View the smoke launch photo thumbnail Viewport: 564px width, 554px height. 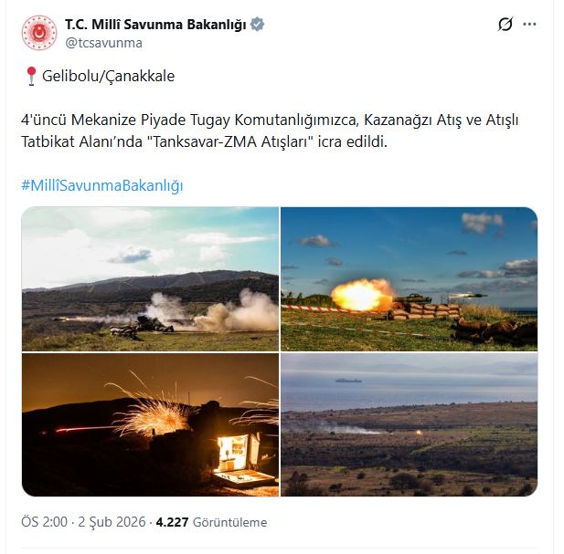pos(150,279)
